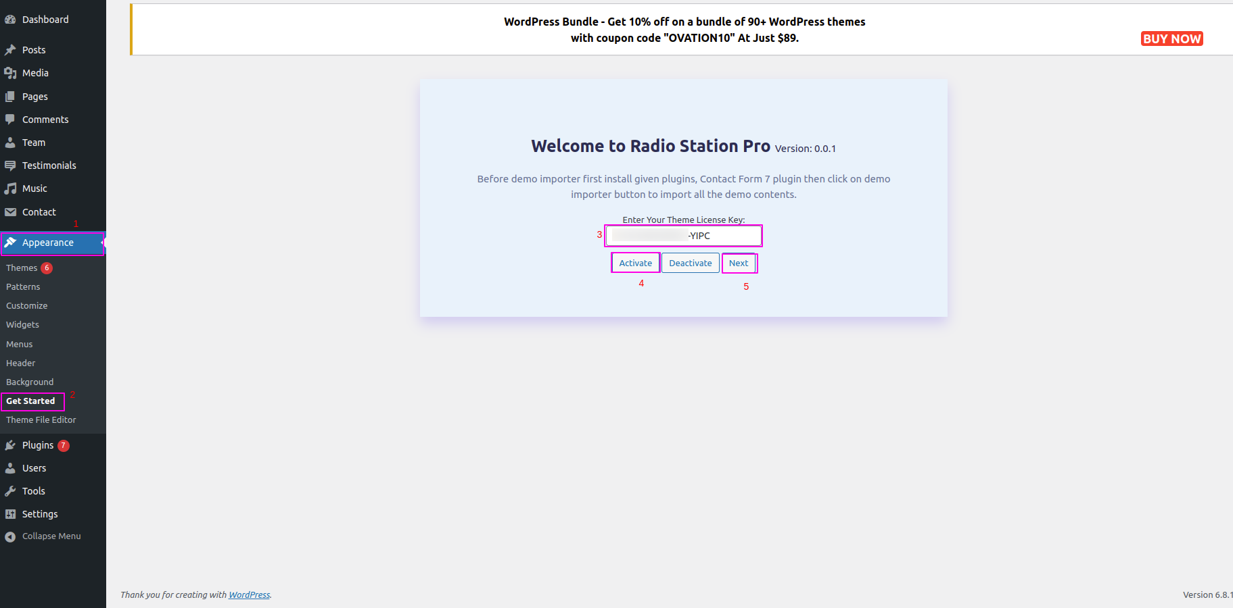Click the Plugins update count badge

click(64, 446)
